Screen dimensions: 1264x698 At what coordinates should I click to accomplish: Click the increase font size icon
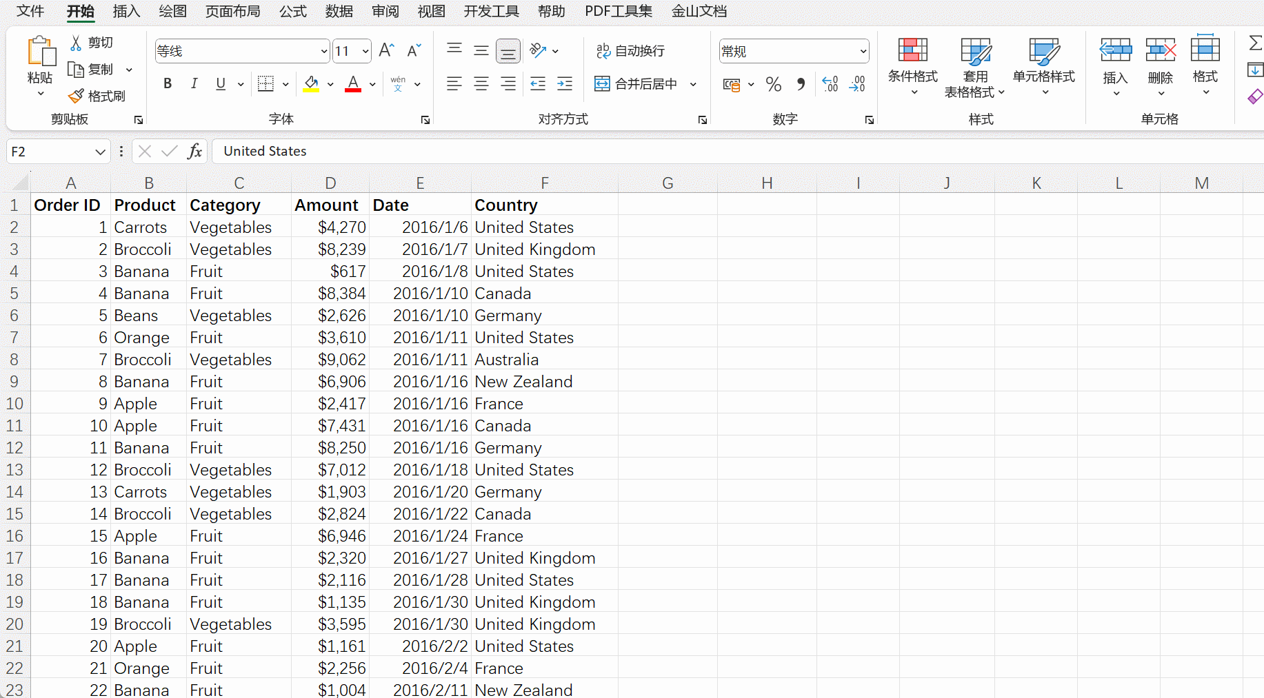(386, 50)
